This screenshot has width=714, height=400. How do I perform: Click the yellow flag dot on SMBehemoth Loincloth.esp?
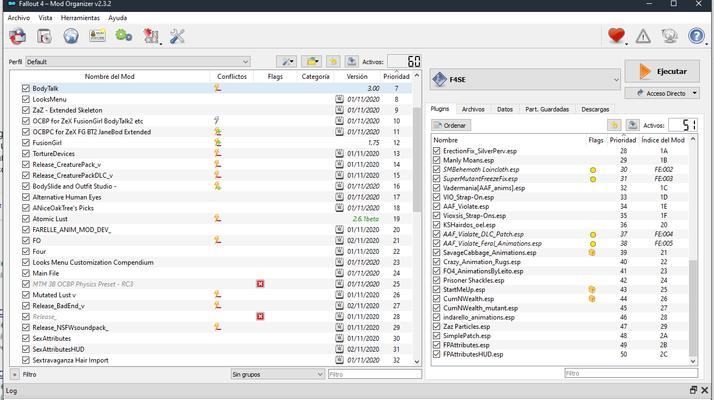tap(593, 170)
